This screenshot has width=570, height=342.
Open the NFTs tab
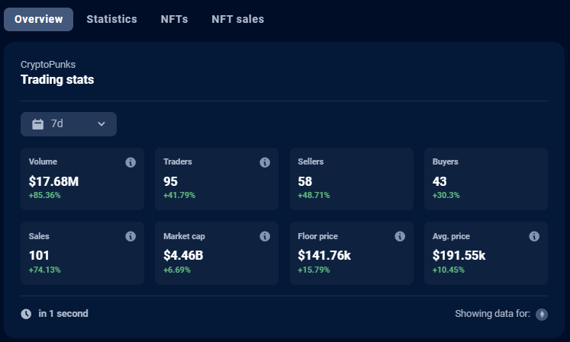point(174,19)
